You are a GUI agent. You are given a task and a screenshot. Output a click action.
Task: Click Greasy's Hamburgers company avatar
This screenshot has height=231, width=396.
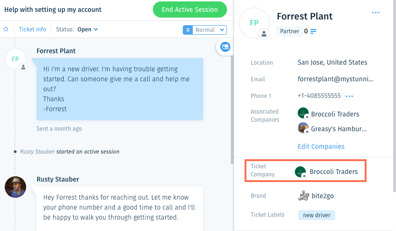pyautogui.click(x=303, y=128)
